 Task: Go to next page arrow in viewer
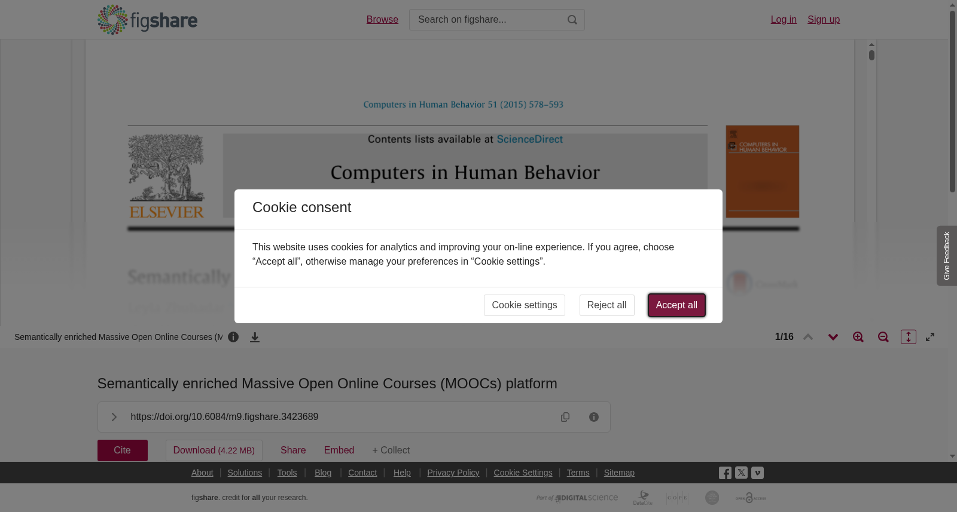click(x=833, y=337)
